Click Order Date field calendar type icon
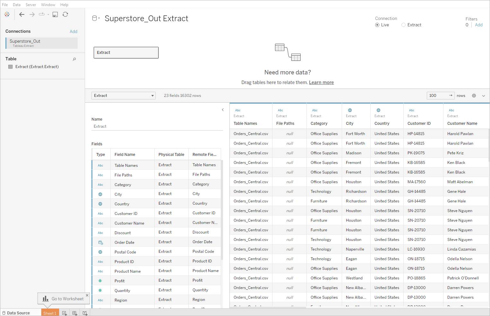 click(100, 243)
